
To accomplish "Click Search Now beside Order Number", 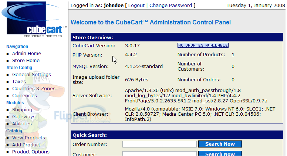I will click(x=220, y=144).
